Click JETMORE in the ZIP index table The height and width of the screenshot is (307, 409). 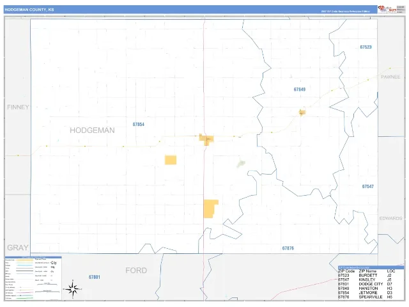[368, 293]
